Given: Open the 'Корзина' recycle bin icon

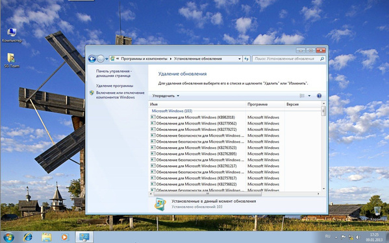Looking at the screenshot, I should point(377,214).
